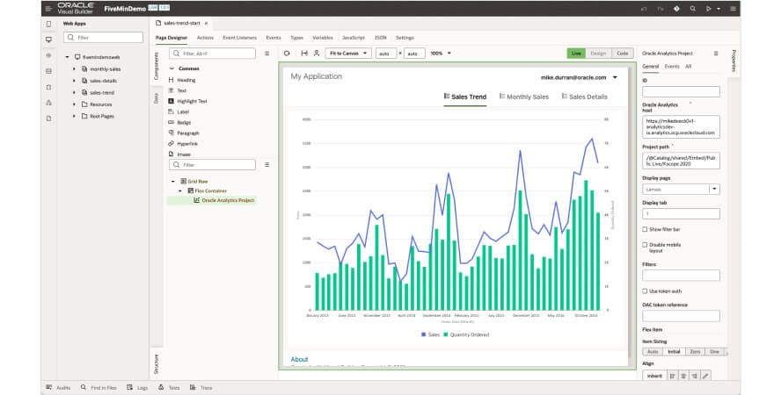The image size is (781, 395).
Task: Open the Traces panel in bottom bar
Action: point(201,387)
